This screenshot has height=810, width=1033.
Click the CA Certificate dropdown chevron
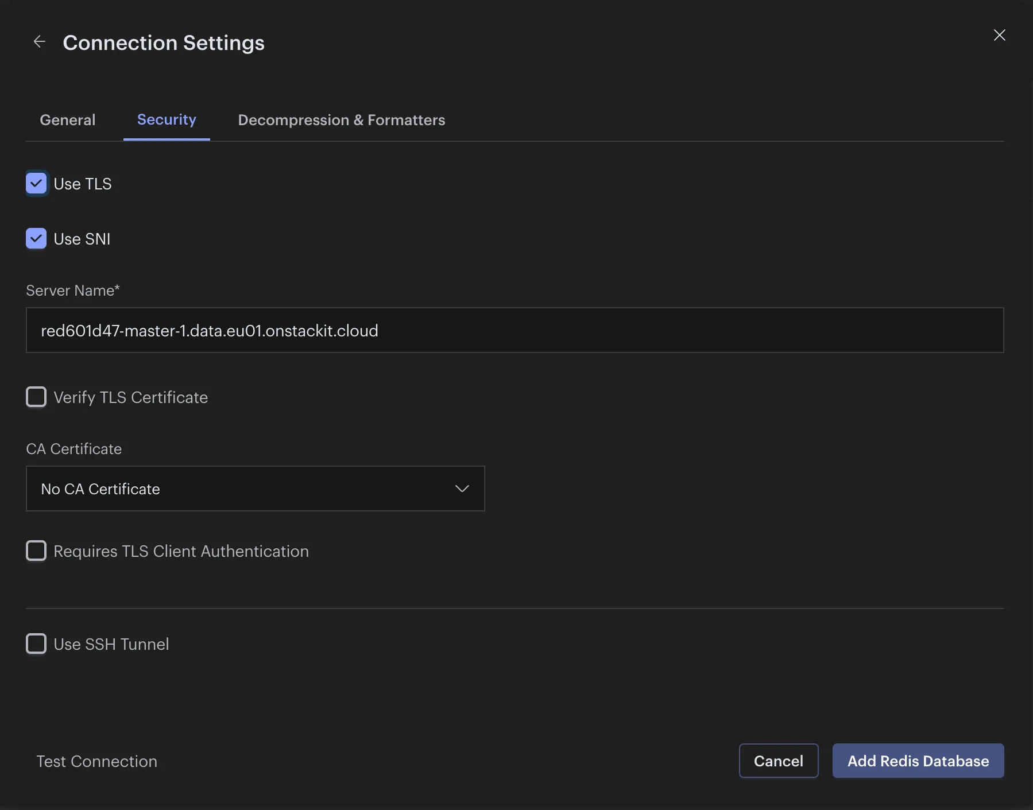click(462, 489)
